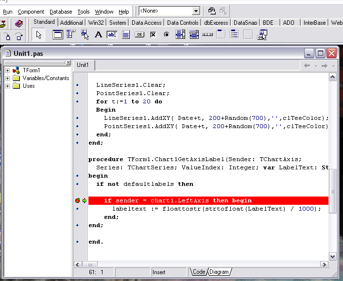
Task: Pick the RadioButton component from palette
Action: (167, 34)
